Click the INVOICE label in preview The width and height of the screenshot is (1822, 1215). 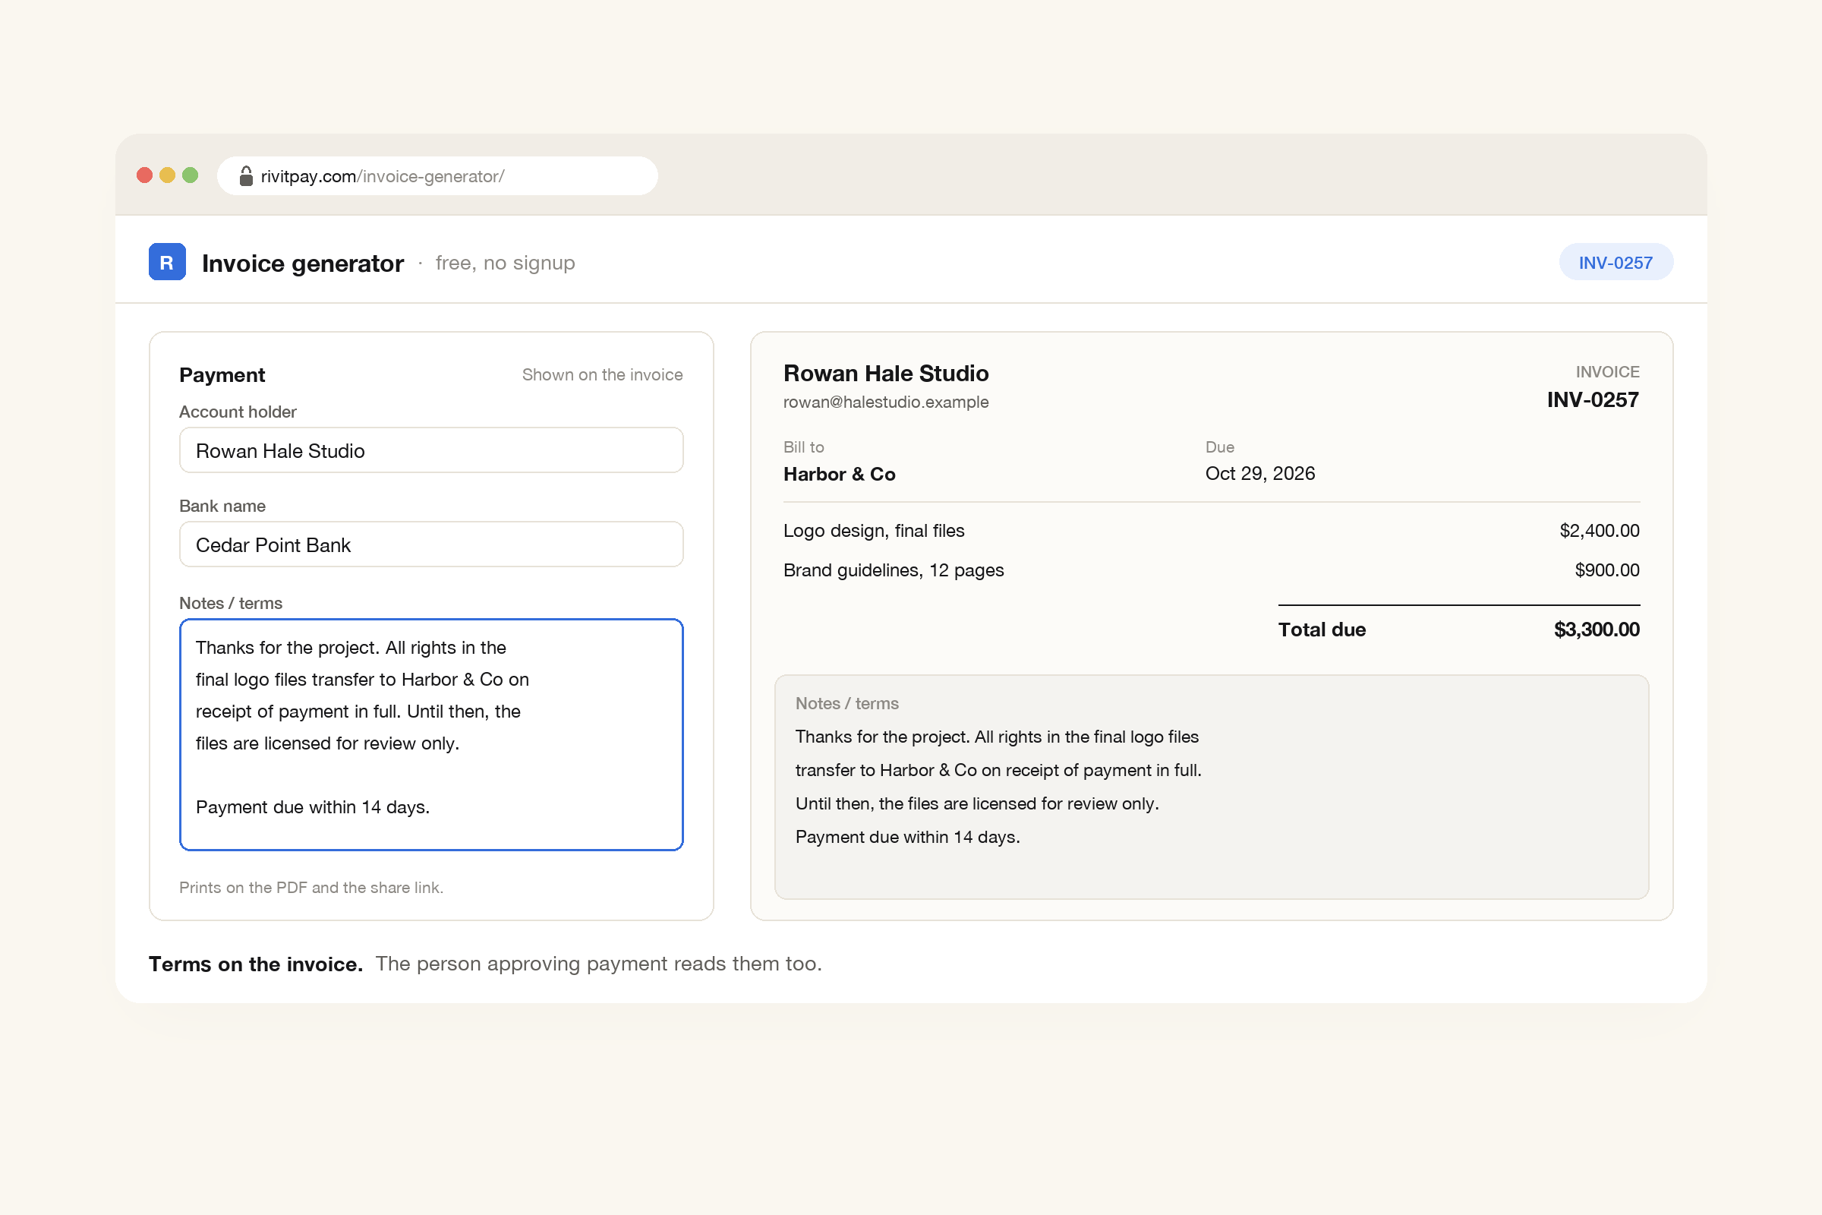(x=1607, y=372)
